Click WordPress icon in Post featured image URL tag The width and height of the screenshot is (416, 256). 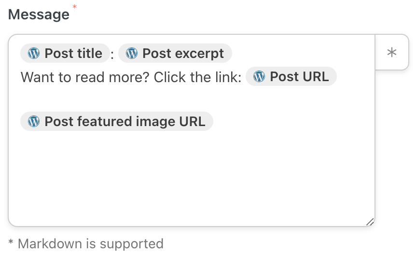coord(34,121)
